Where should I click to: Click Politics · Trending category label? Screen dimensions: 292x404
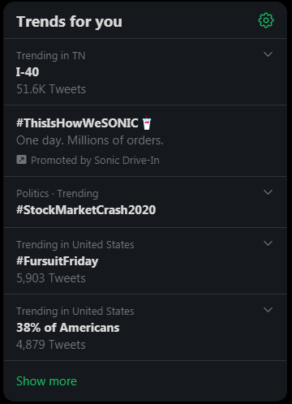tap(58, 194)
